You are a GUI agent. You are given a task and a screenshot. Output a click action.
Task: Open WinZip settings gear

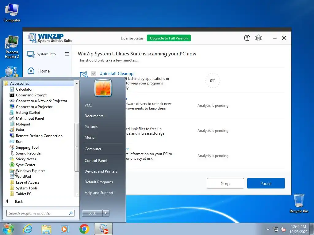coord(258,38)
